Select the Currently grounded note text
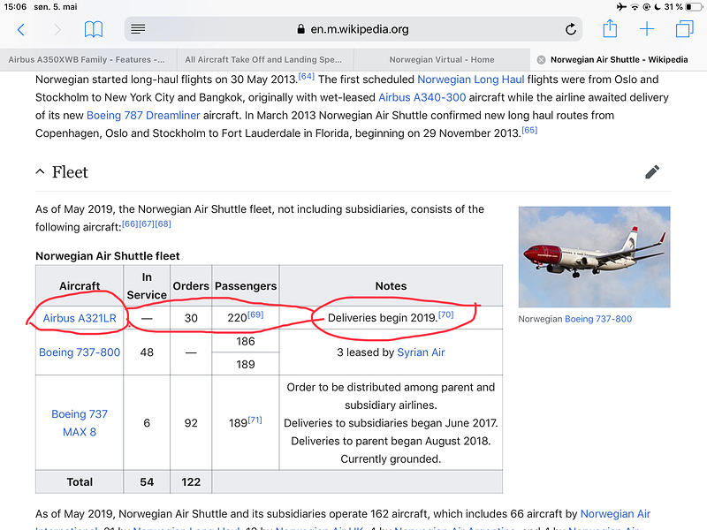707x530 pixels. [x=391, y=458]
